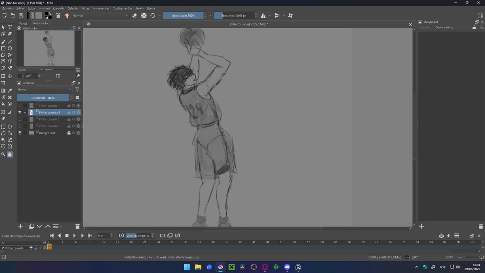Play the animation
Image resolution: width=485 pixels, height=273 pixels.
tap(74, 235)
